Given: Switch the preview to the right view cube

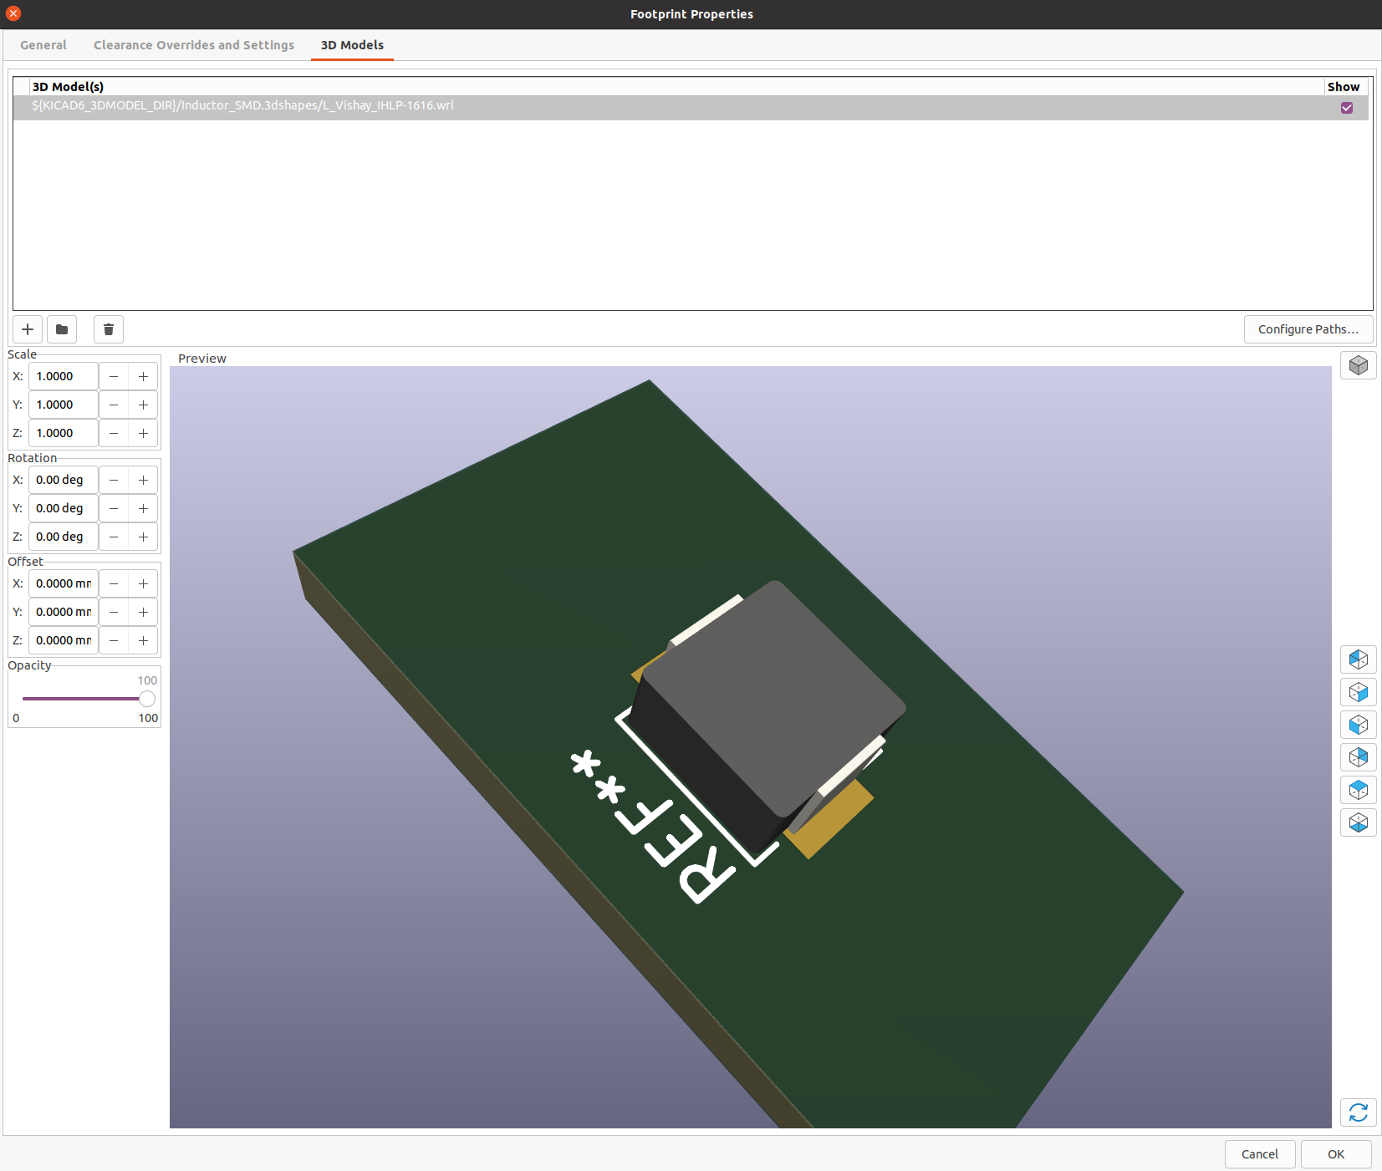Looking at the screenshot, I should (x=1358, y=692).
